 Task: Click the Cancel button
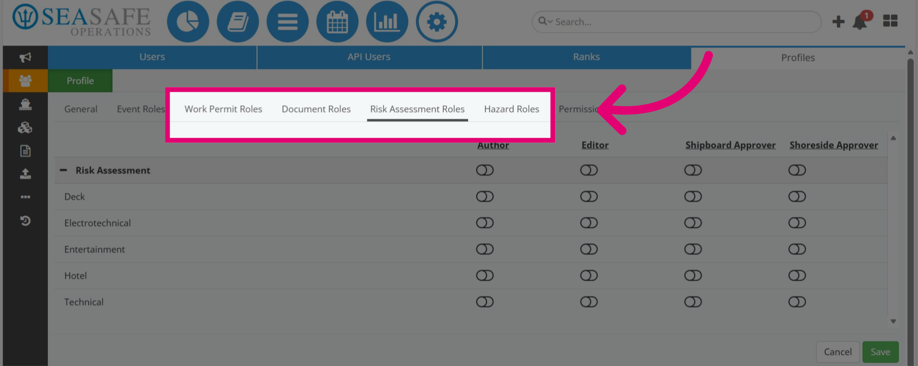point(838,352)
